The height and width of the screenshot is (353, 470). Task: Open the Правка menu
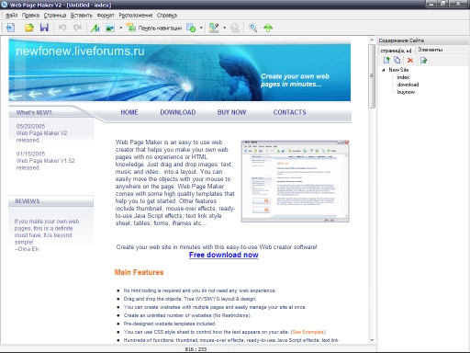click(x=30, y=15)
